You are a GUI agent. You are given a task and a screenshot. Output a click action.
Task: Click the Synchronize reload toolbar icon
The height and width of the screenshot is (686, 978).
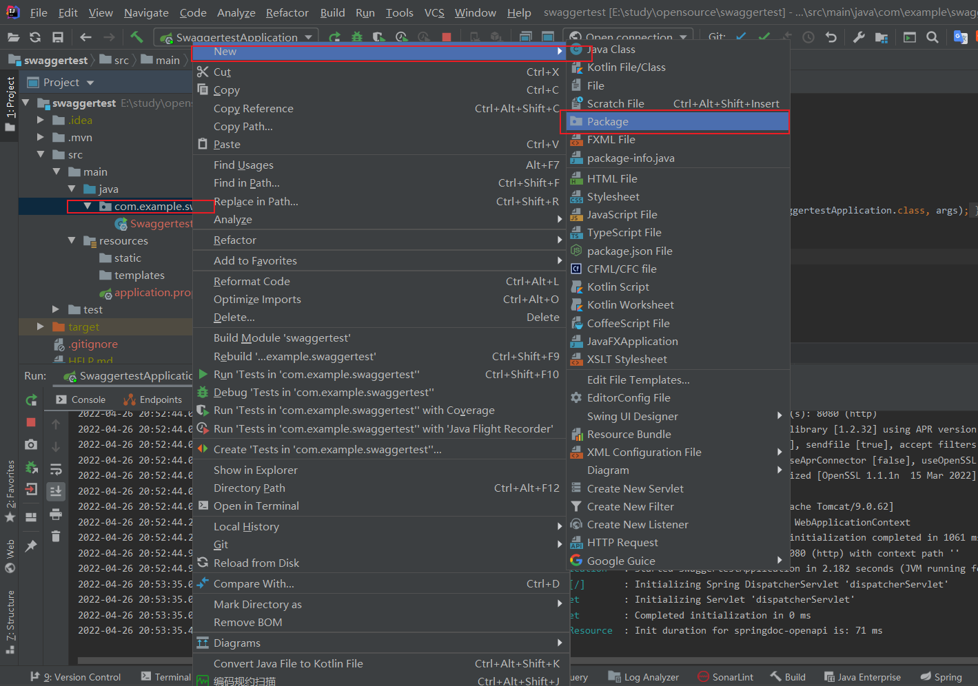(x=35, y=37)
